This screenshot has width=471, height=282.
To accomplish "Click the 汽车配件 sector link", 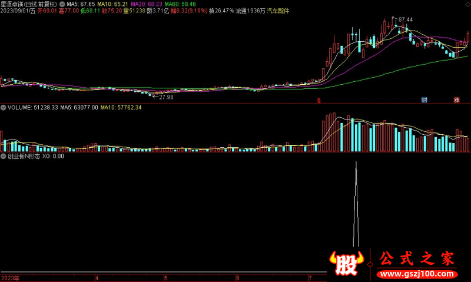I will tap(278, 11).
